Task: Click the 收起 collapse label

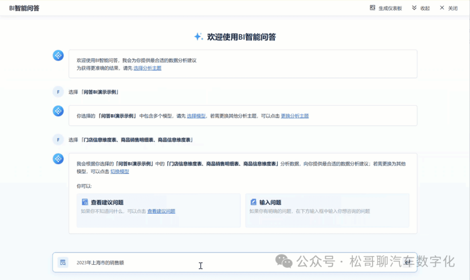Action: 425,8
